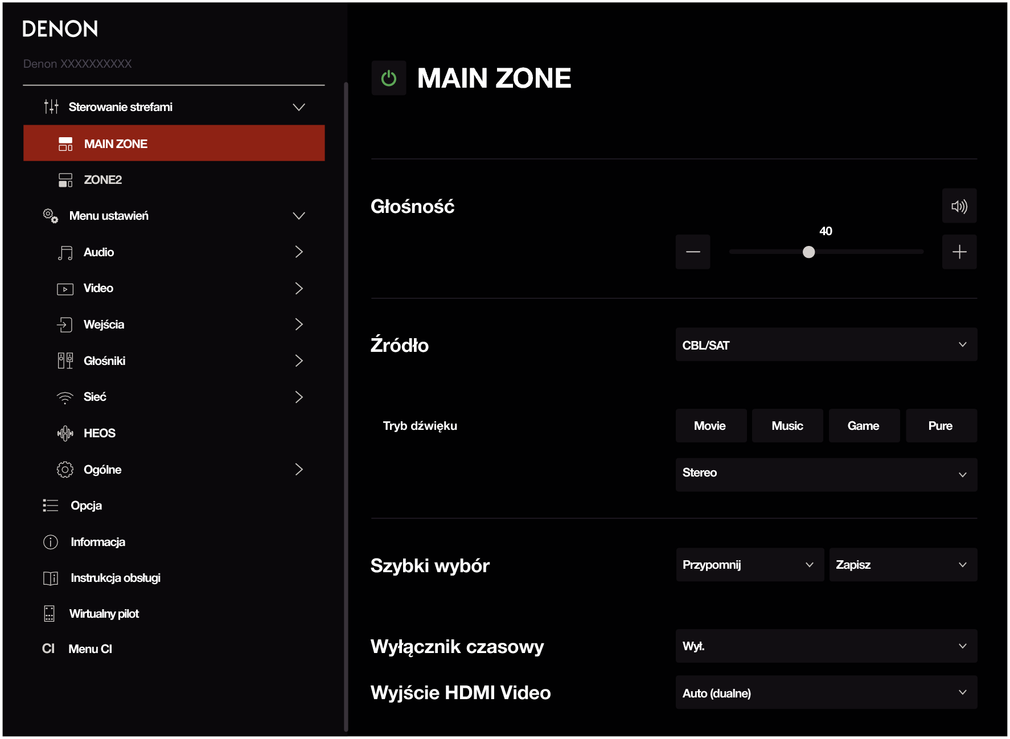Expand the Sieć submenu arrow
Screen dimensions: 1010x739
pyautogui.click(x=299, y=397)
